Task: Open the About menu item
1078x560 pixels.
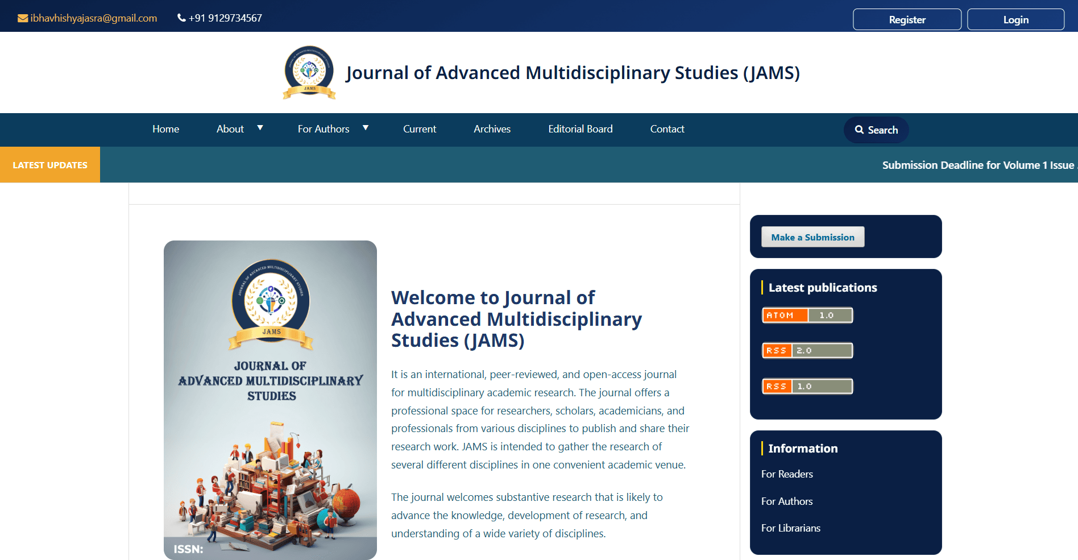Action: pyautogui.click(x=230, y=129)
